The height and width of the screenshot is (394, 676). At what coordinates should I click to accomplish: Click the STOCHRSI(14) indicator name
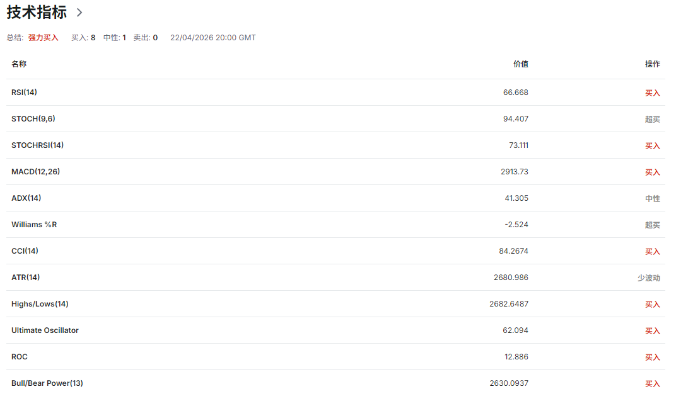click(37, 145)
